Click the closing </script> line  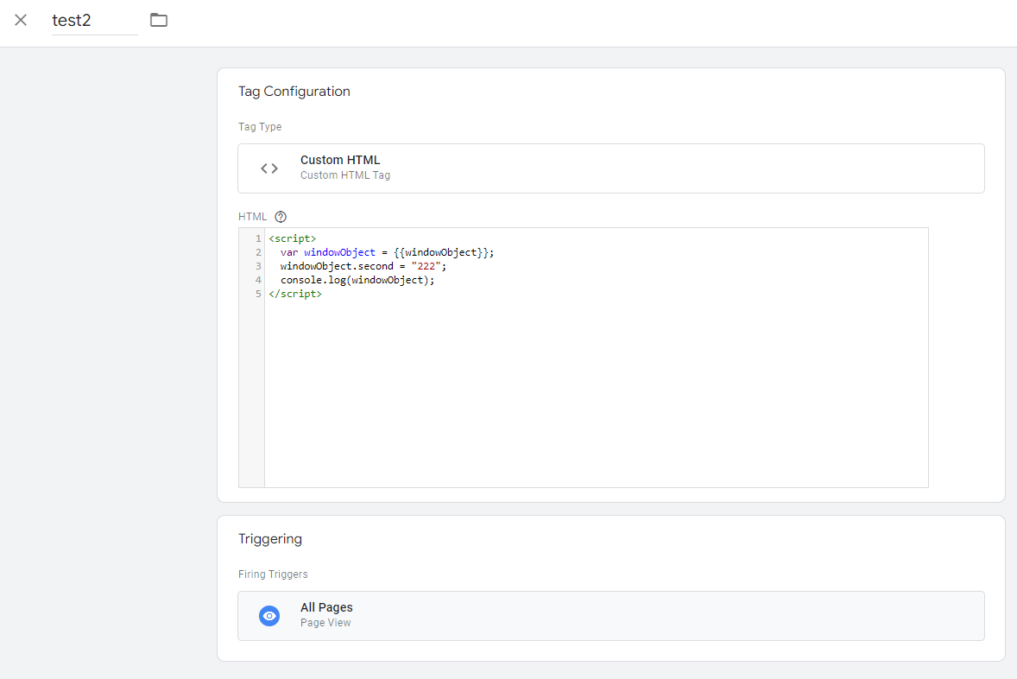coord(295,294)
